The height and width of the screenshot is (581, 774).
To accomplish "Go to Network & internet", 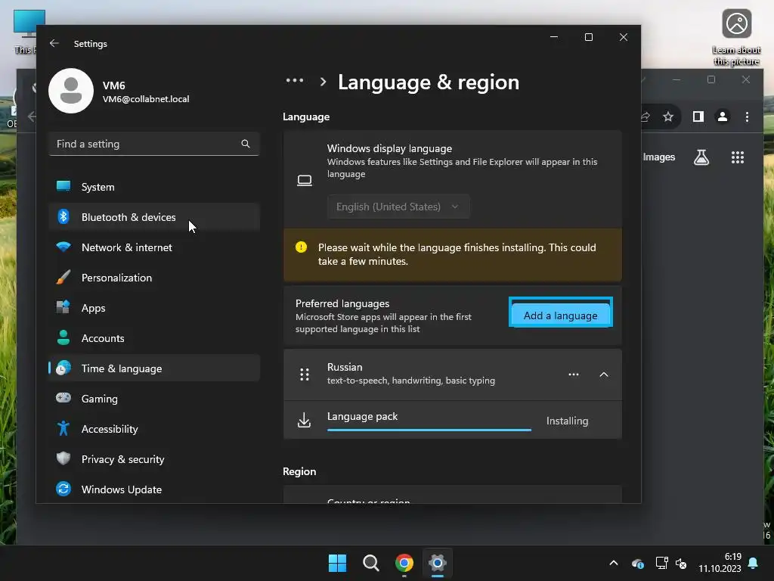I will click(154, 247).
